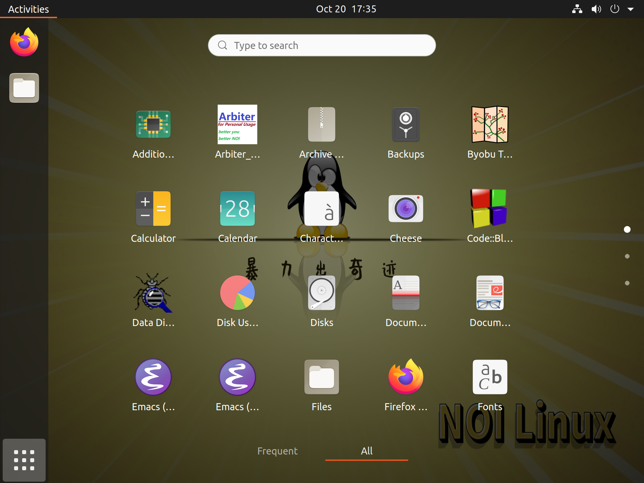The width and height of the screenshot is (644, 483).
Task: Open the Characters app
Action: tap(322, 209)
